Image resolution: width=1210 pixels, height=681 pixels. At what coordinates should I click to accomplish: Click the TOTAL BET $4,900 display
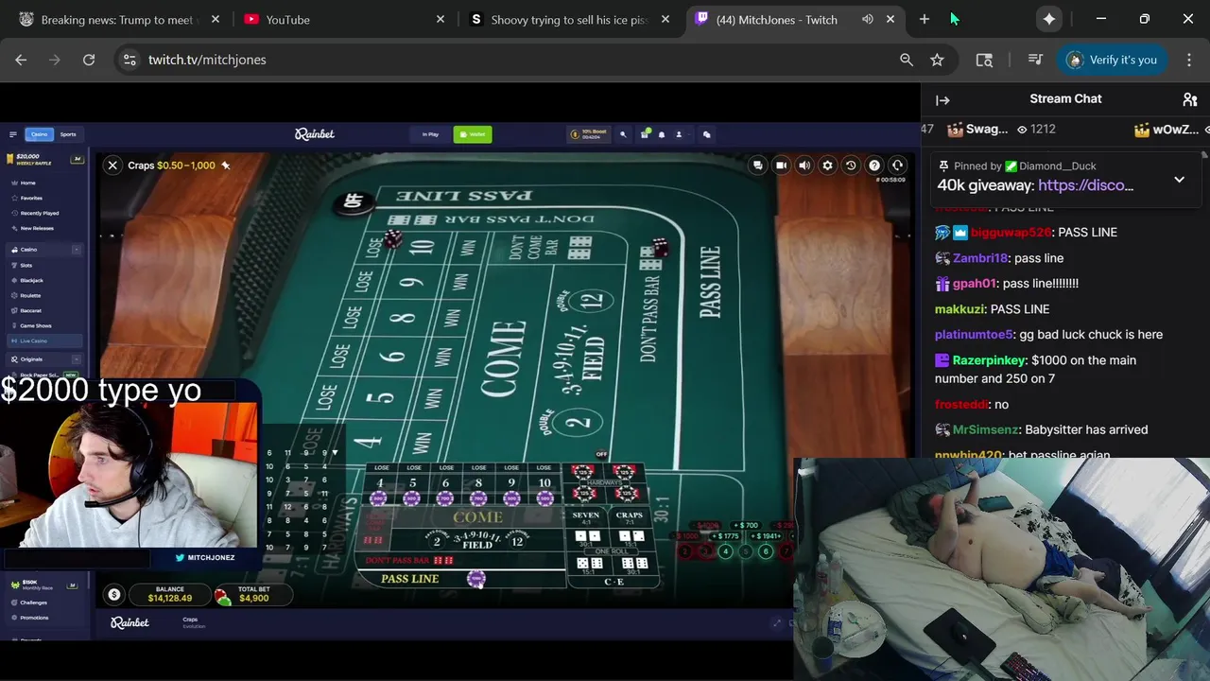253,594
